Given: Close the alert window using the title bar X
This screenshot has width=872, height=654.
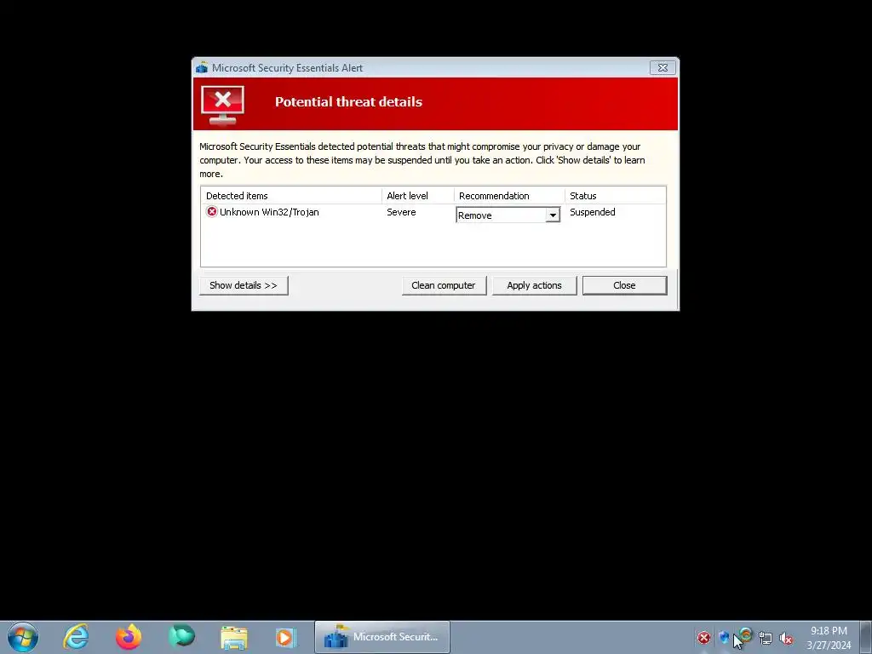Looking at the screenshot, I should (663, 67).
